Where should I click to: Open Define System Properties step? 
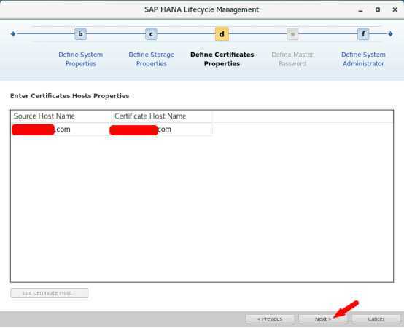coord(81,59)
